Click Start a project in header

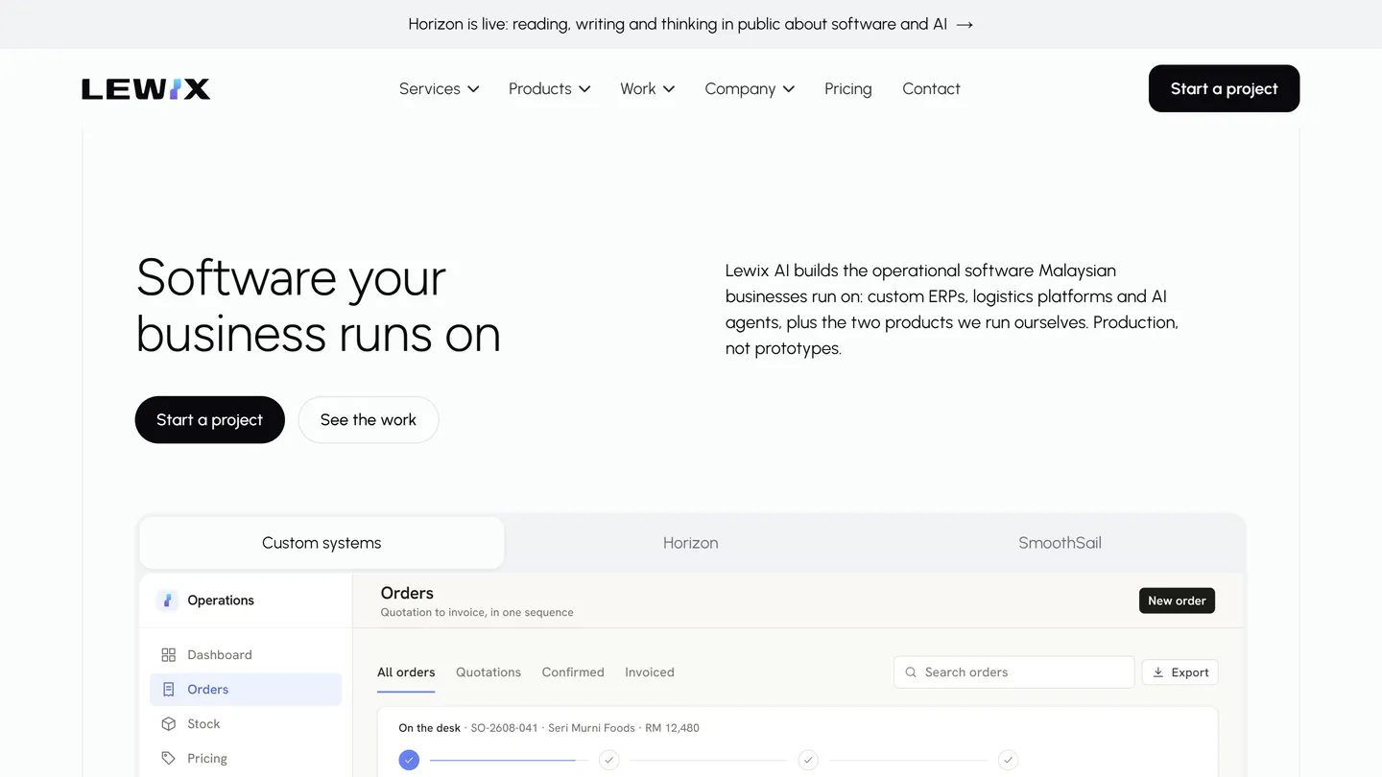[x=1224, y=89]
